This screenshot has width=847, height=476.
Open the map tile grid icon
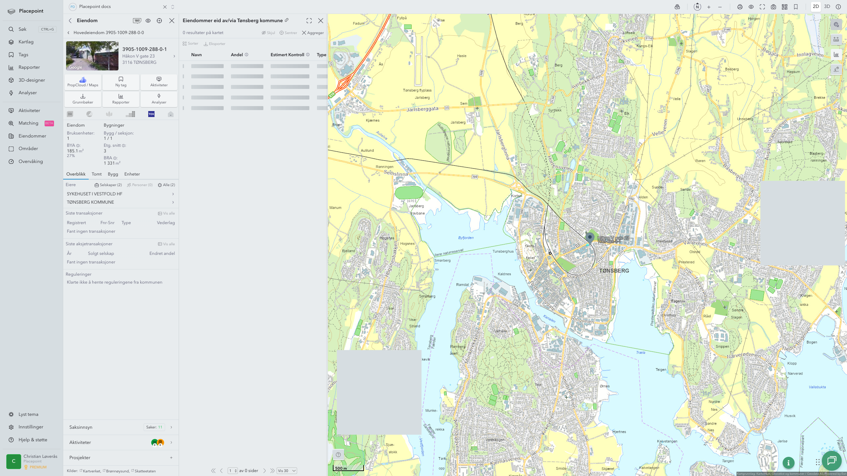784,7
